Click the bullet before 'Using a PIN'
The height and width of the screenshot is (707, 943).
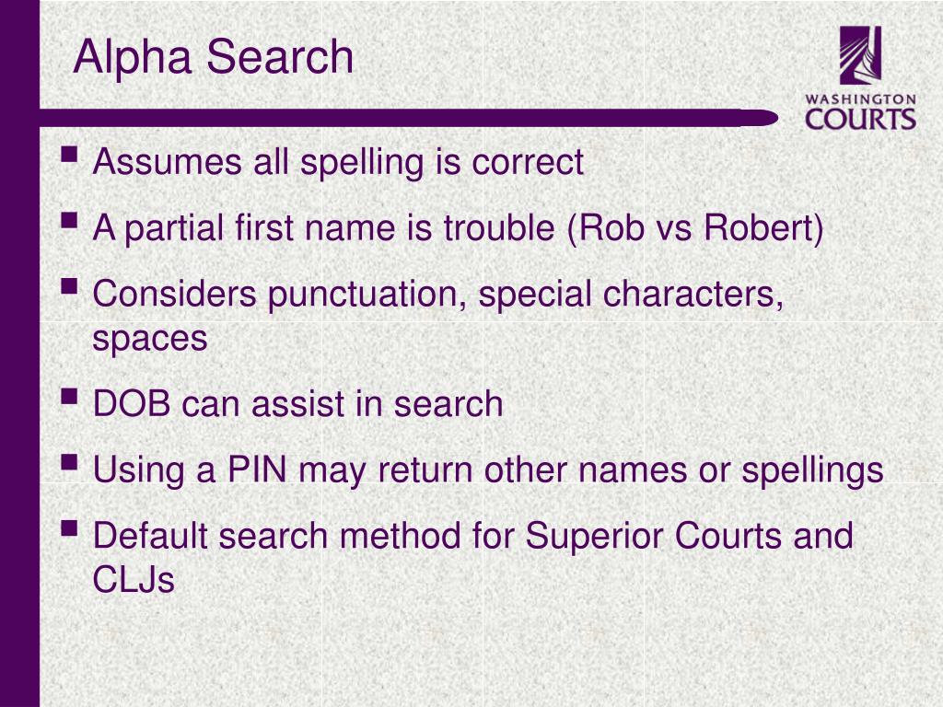coord(70,462)
